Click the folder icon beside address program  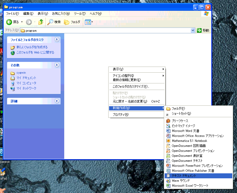coord(23,31)
